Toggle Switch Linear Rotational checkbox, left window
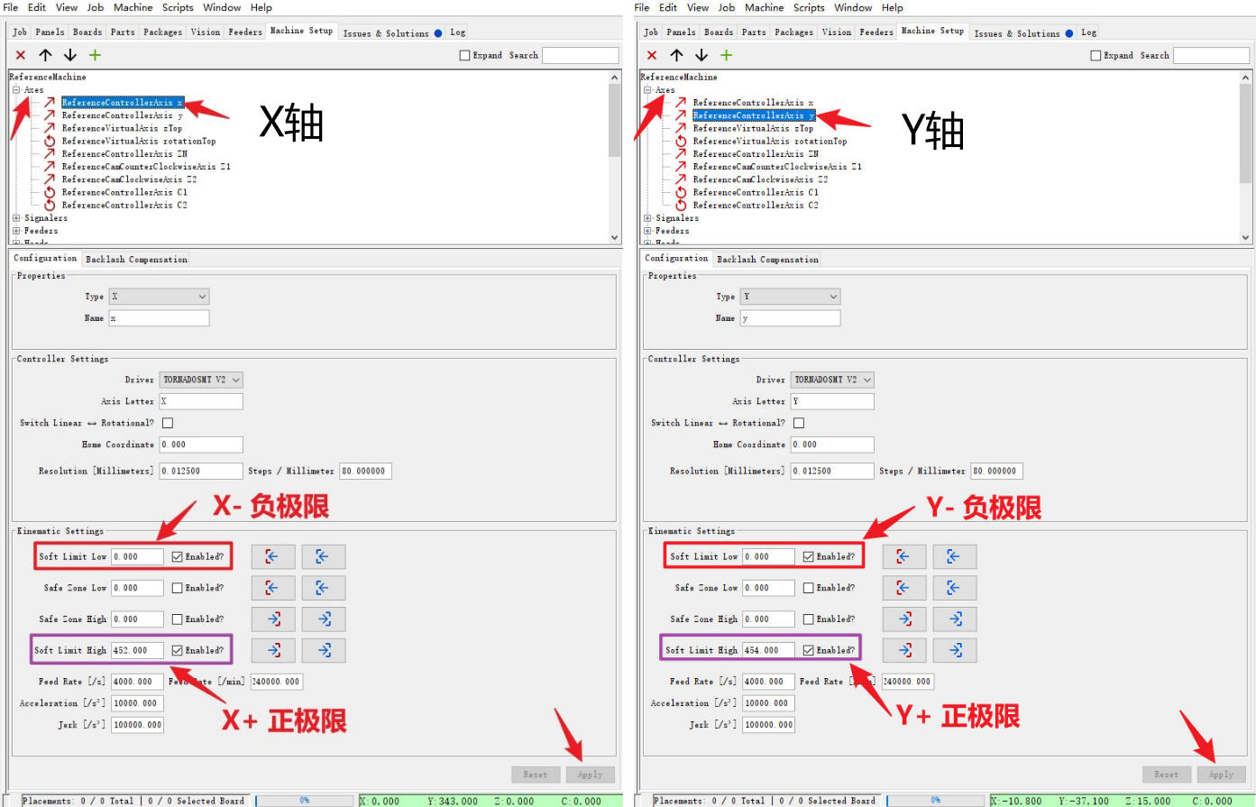1256x807 pixels. [168, 423]
